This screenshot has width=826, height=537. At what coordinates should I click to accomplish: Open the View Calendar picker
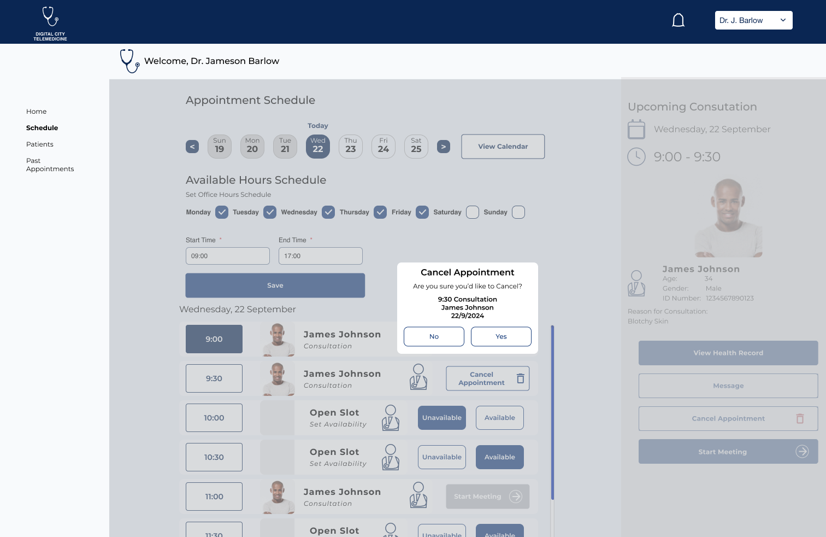[x=503, y=147]
